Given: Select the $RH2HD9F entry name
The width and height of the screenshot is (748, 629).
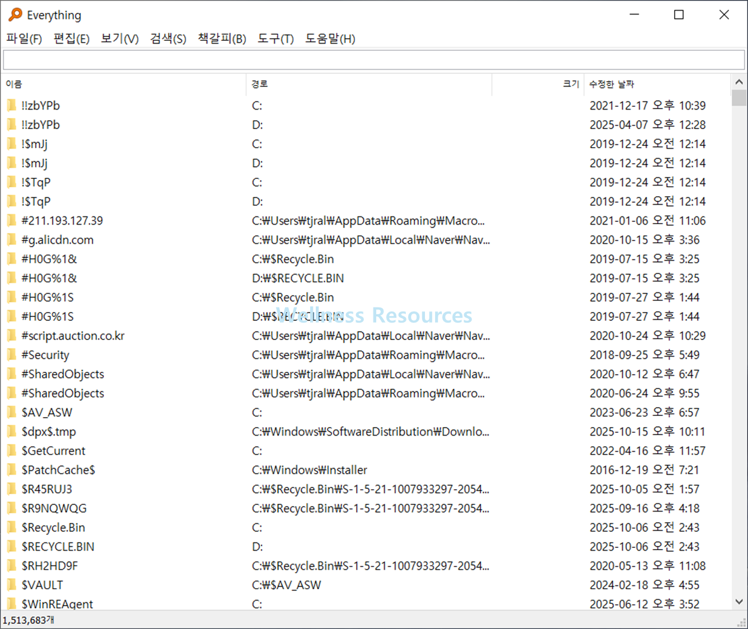Looking at the screenshot, I should [50, 566].
